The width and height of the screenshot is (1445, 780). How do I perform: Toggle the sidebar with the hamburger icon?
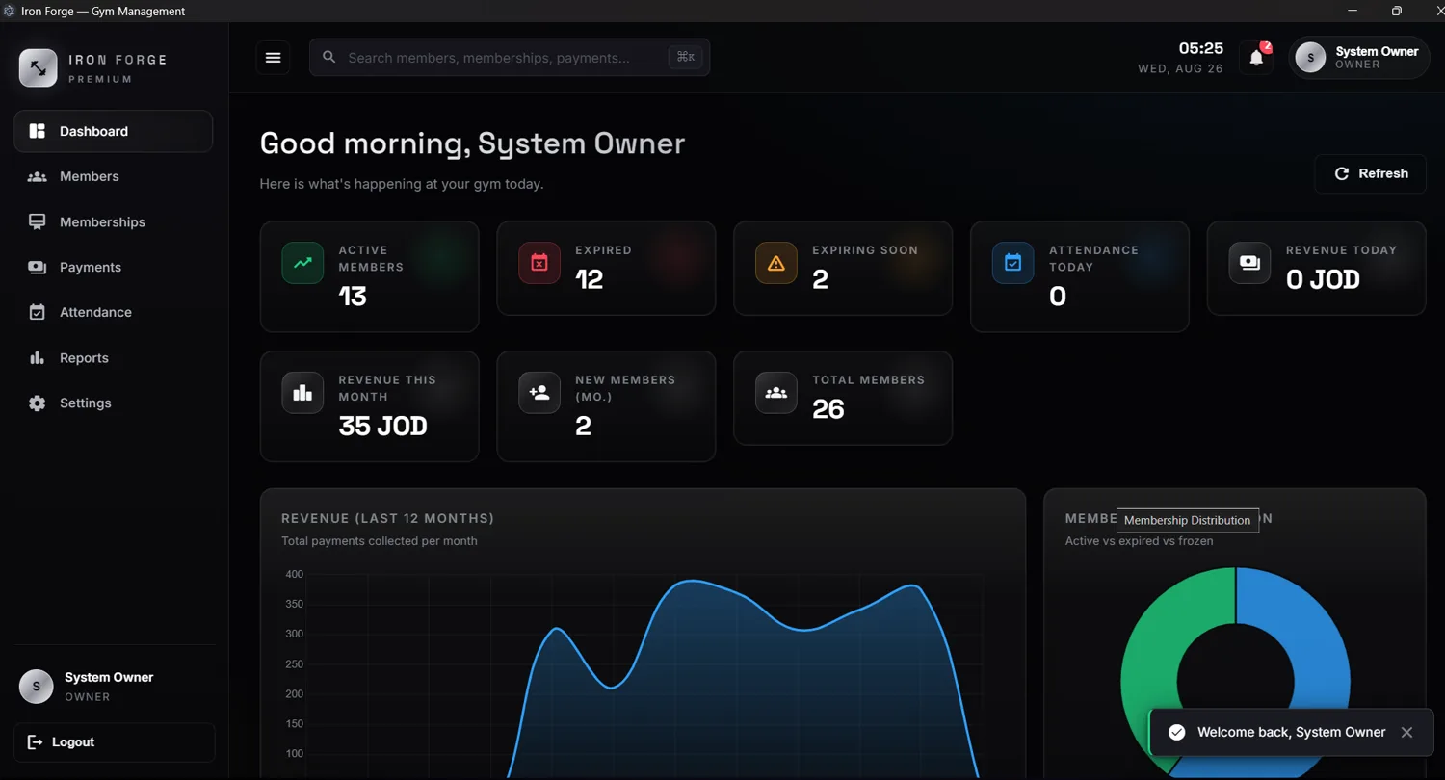click(274, 58)
